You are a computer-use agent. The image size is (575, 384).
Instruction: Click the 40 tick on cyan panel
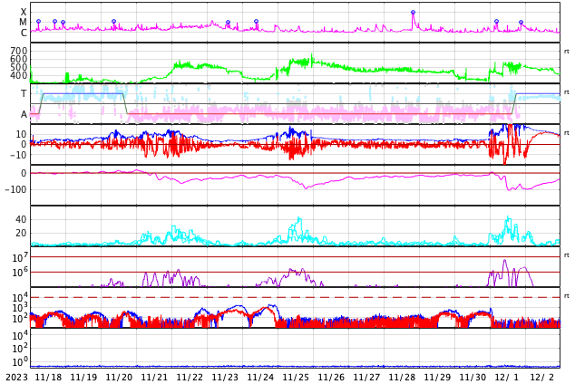tap(21, 219)
